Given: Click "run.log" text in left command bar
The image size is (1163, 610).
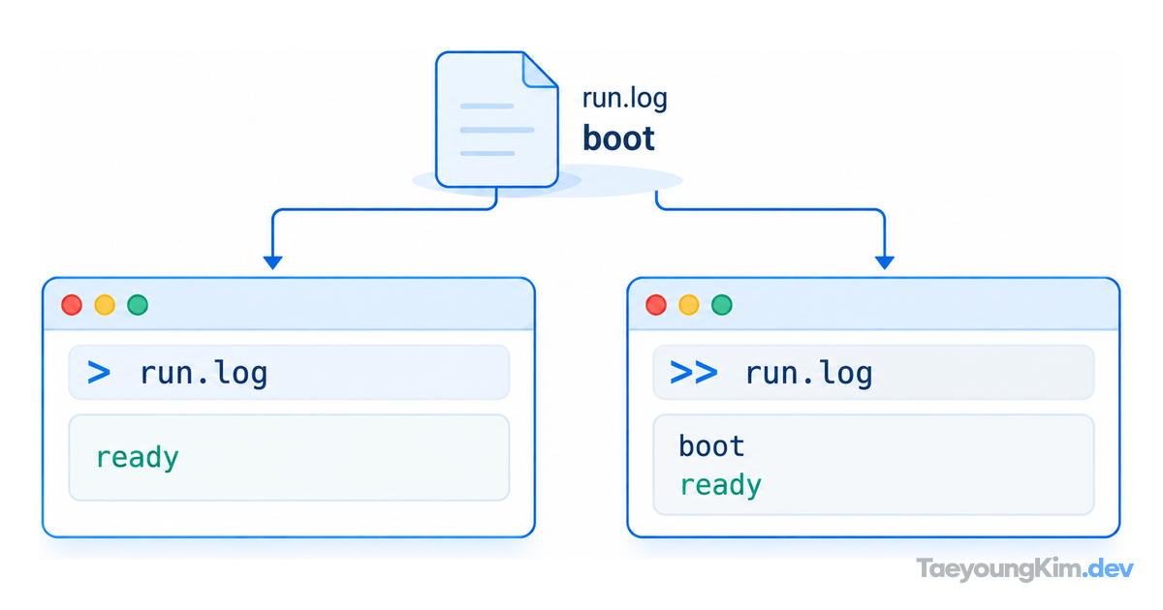Looking at the screenshot, I should [204, 374].
